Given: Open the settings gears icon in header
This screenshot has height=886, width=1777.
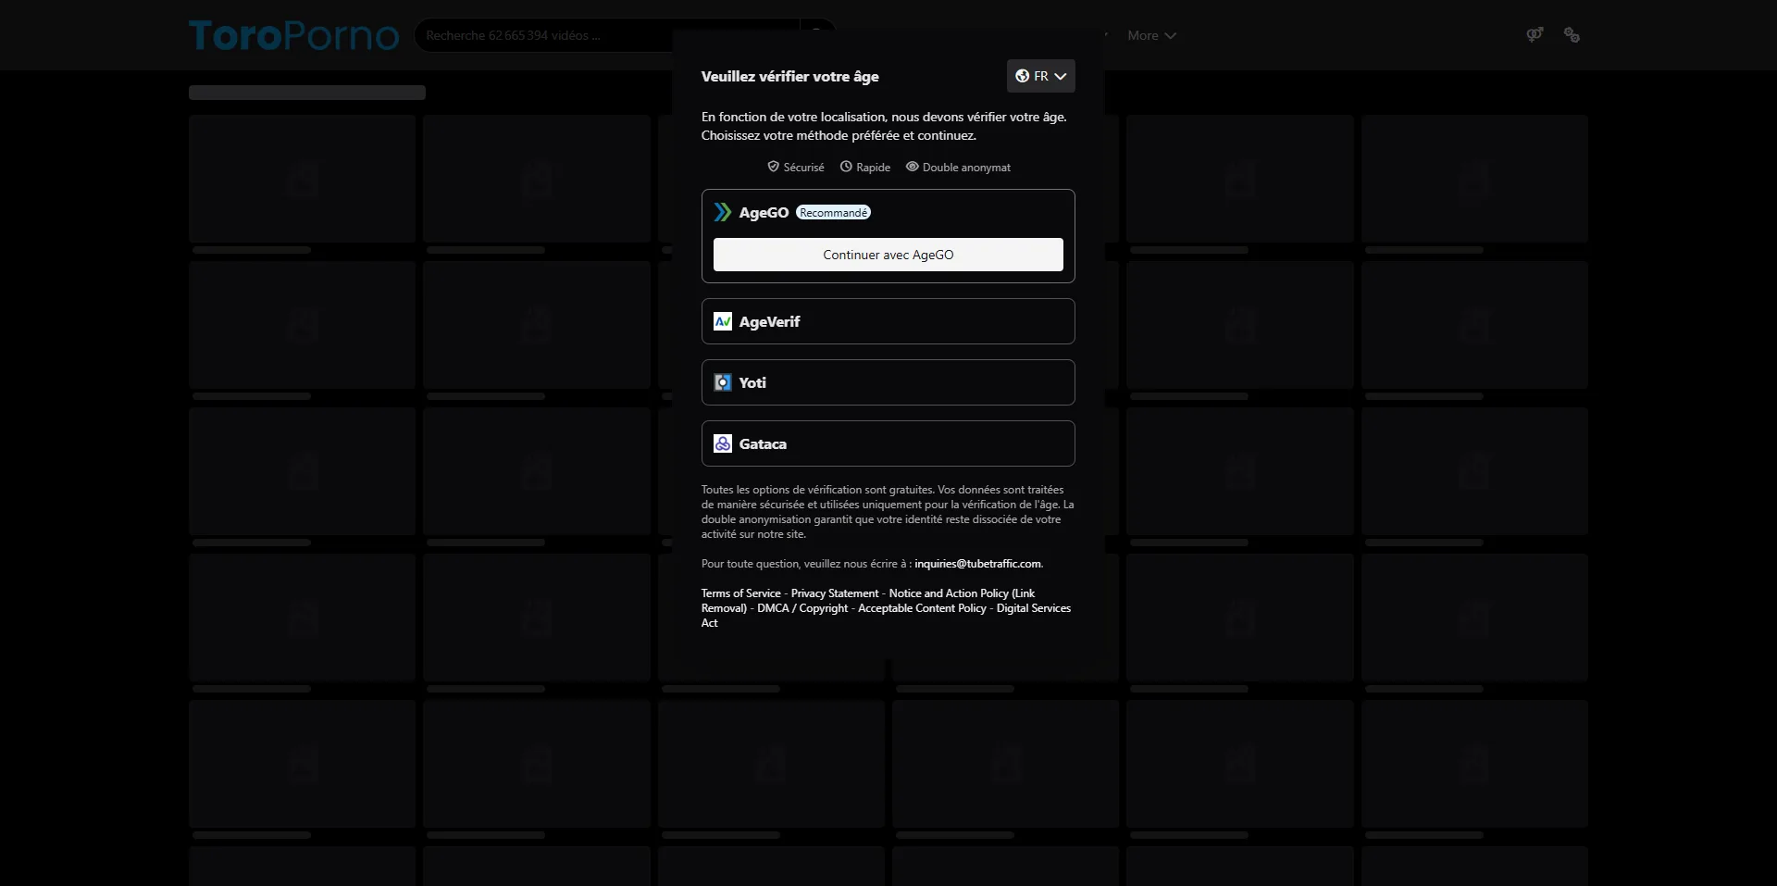Looking at the screenshot, I should pos(1572,35).
